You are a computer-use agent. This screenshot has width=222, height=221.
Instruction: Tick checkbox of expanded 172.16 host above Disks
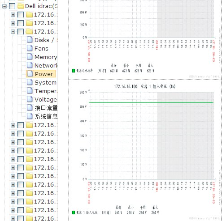(x=21, y=32)
